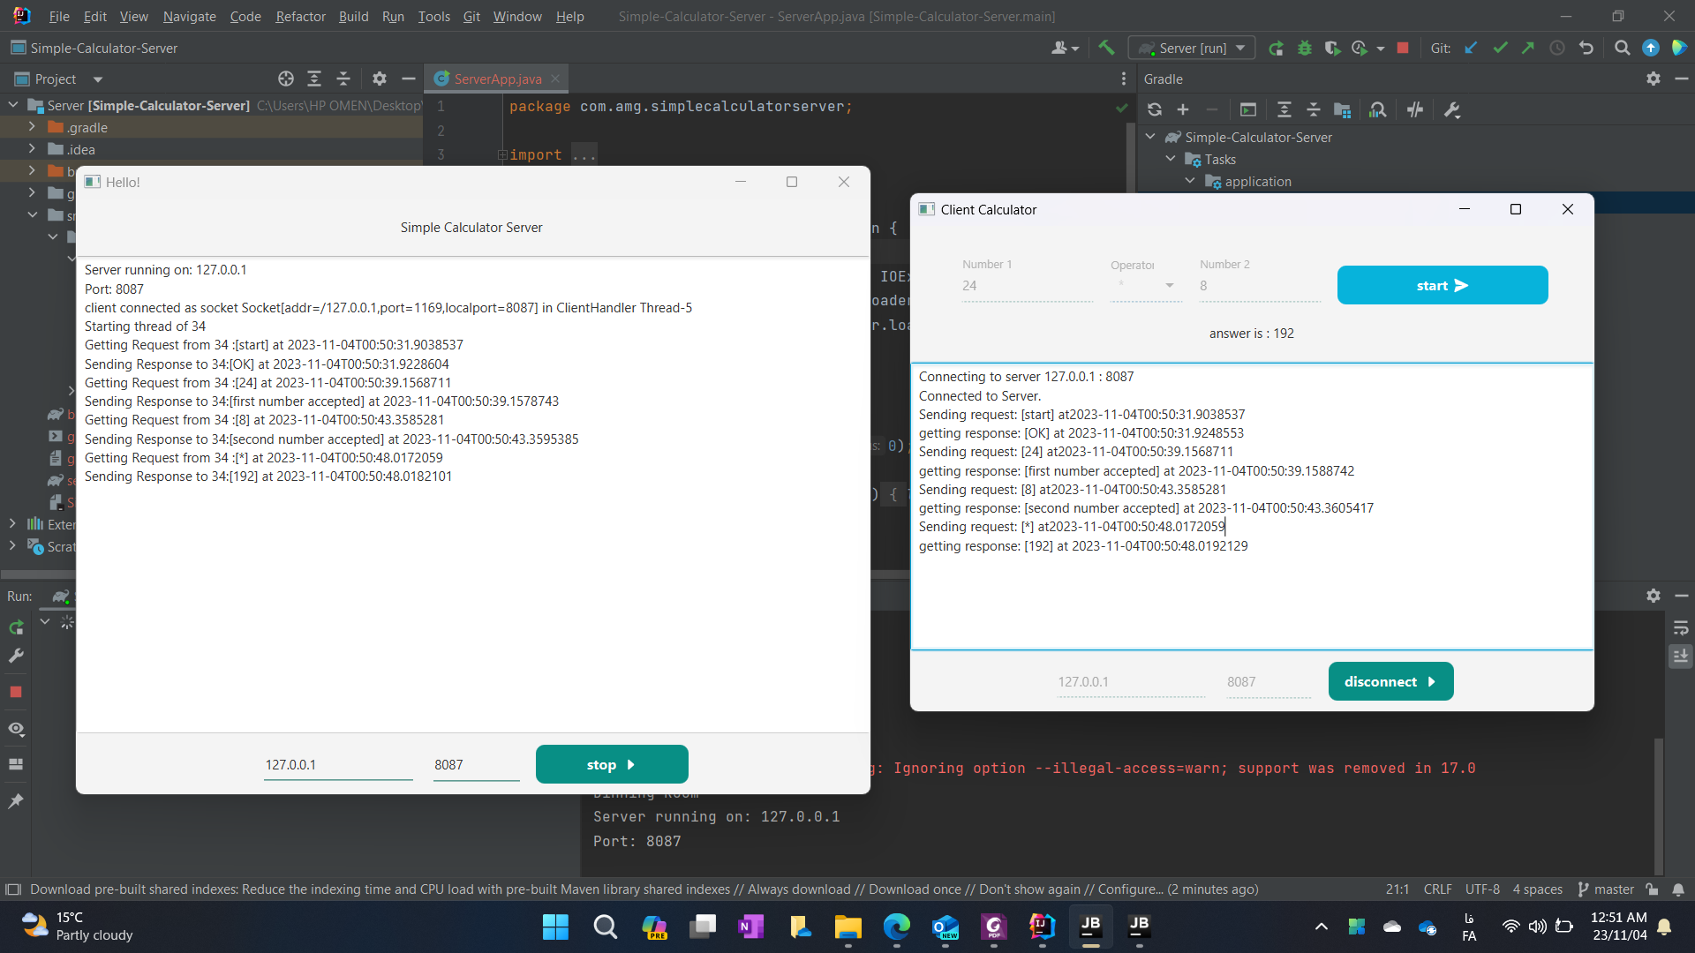This screenshot has height=953, width=1695.
Task: Click Show Dependencies icon in Gradle toolbar
Action: [1377, 109]
